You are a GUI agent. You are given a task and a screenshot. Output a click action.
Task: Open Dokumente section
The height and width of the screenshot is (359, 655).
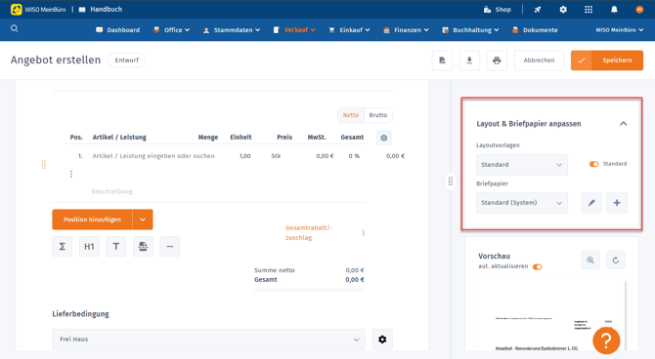click(x=535, y=30)
